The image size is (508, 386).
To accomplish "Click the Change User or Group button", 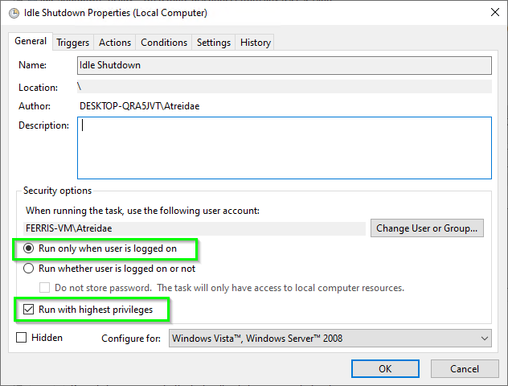I will pos(427,228).
